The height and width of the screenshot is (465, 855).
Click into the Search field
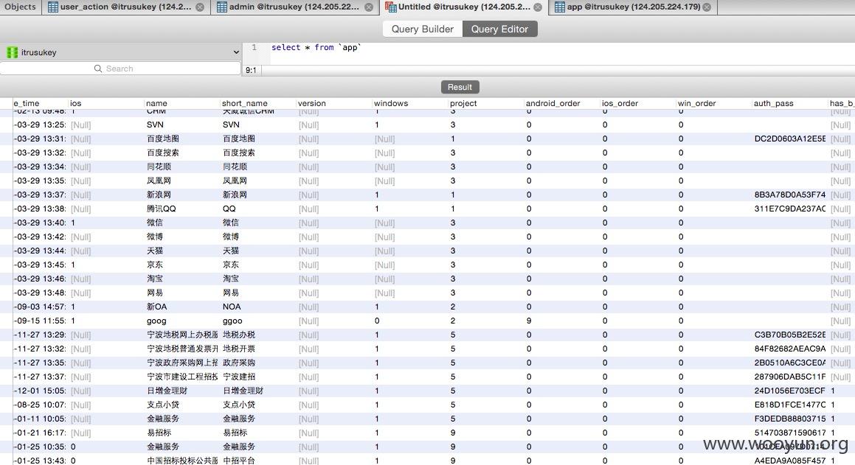(x=120, y=69)
